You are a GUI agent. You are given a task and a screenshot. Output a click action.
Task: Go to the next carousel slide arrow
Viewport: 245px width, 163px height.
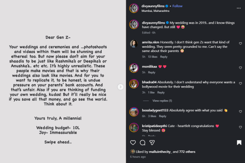pos(121,87)
